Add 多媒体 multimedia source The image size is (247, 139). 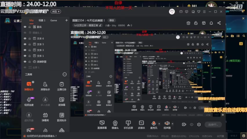[141, 125]
